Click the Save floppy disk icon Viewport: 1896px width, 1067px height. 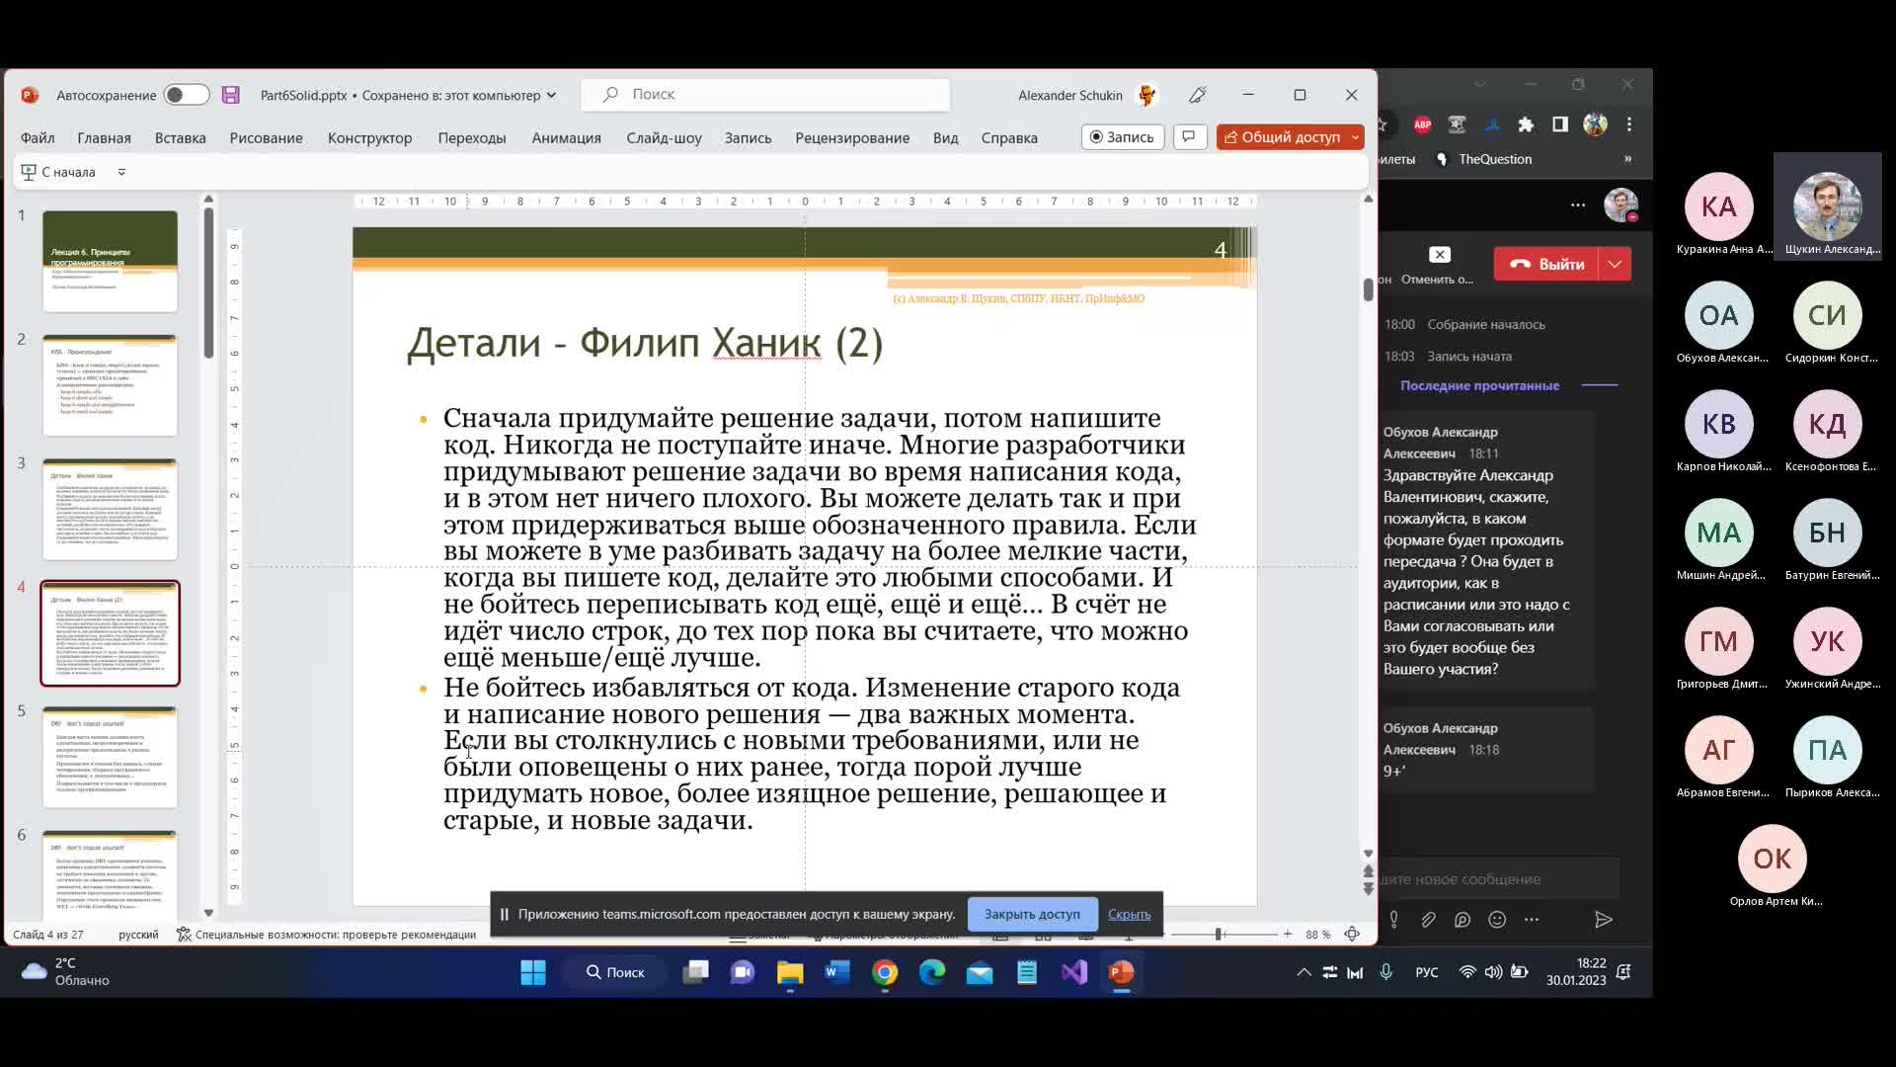[231, 95]
